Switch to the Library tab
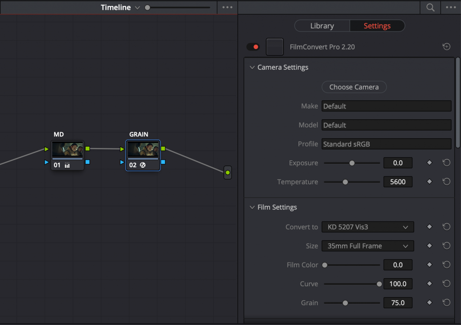 [x=322, y=26]
